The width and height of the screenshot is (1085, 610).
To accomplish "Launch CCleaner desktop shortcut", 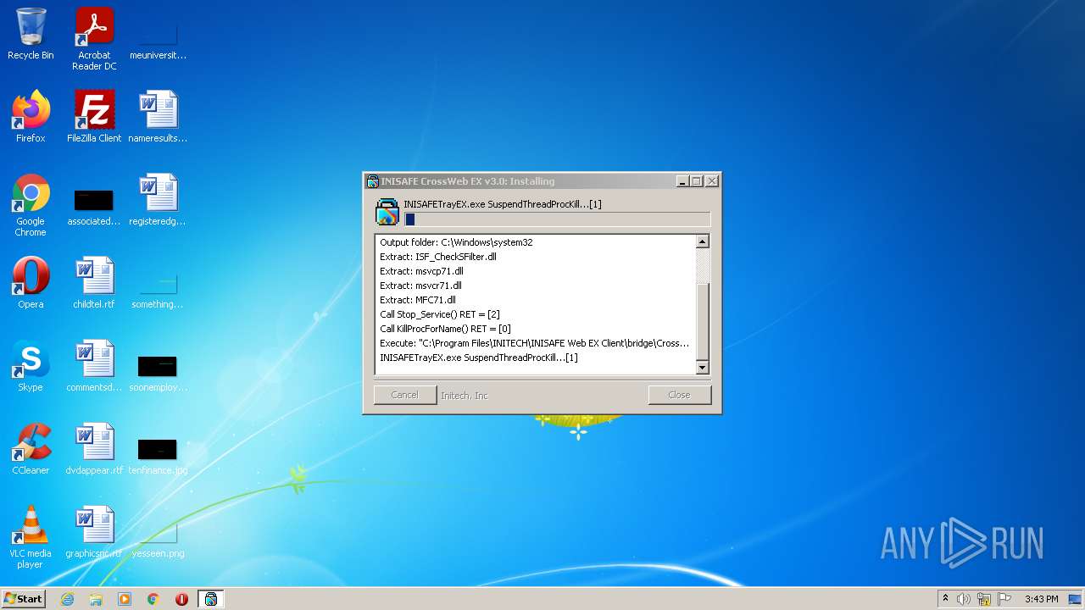I will coord(31,449).
